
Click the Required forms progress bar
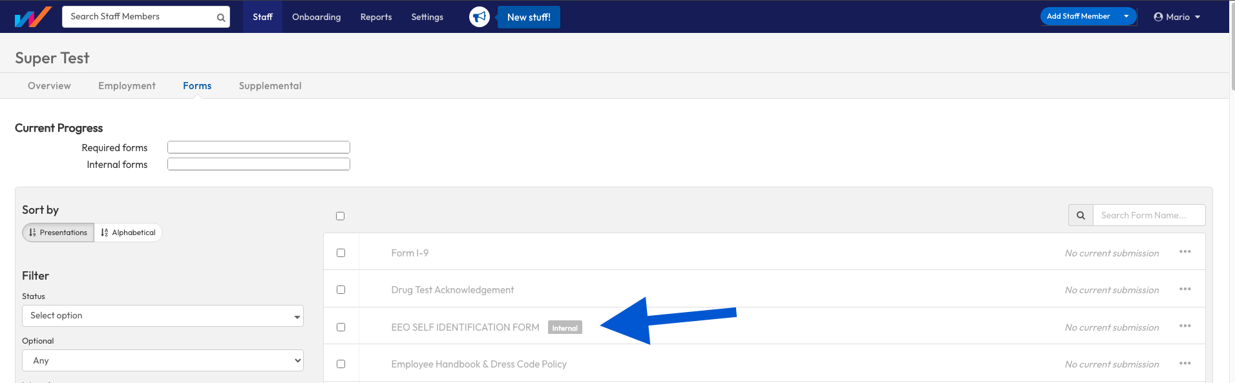[259, 147]
